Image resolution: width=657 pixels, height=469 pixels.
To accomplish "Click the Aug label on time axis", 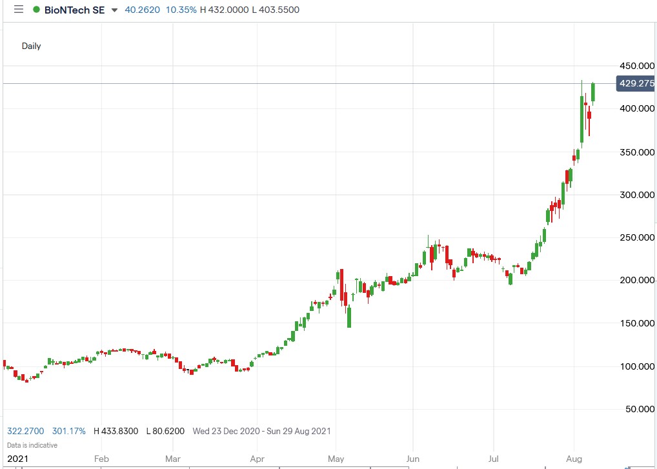I will tap(574, 459).
